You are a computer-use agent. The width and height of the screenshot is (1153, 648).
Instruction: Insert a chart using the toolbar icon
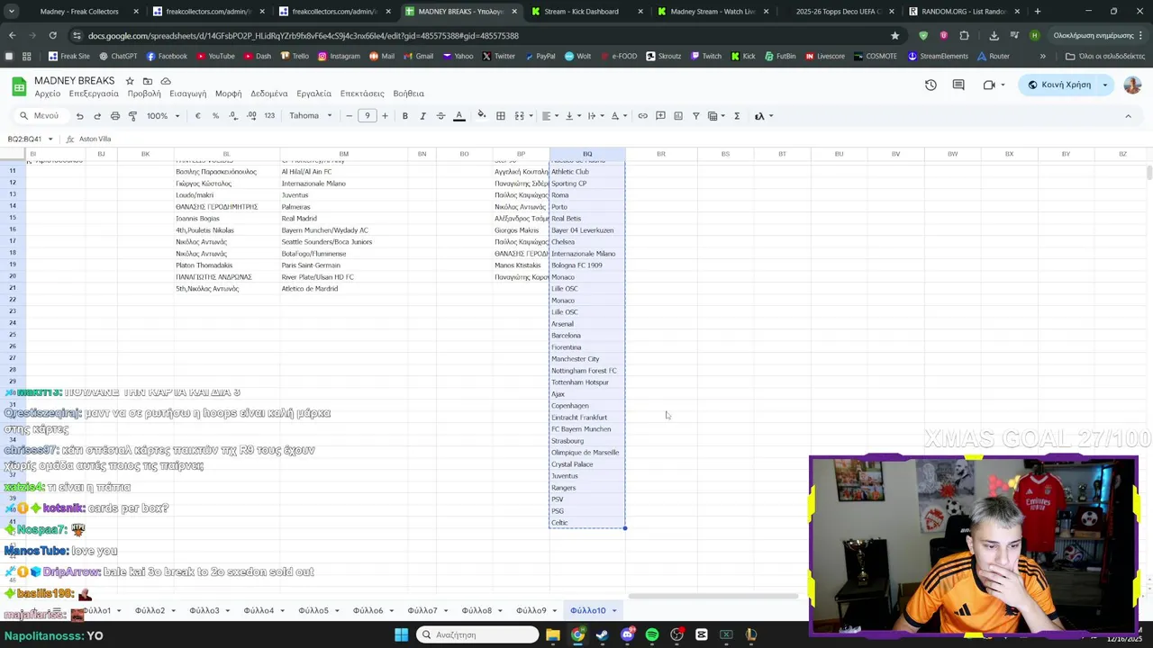point(678,116)
